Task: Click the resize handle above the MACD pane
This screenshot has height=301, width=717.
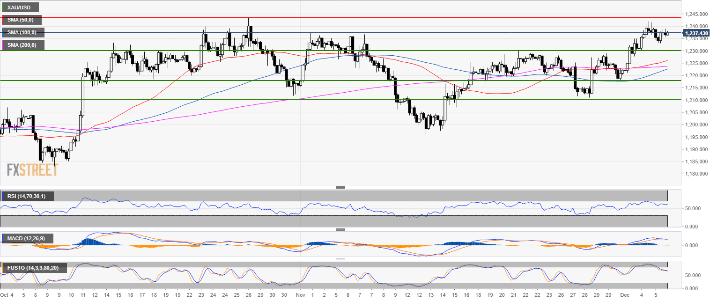Action: [340, 229]
